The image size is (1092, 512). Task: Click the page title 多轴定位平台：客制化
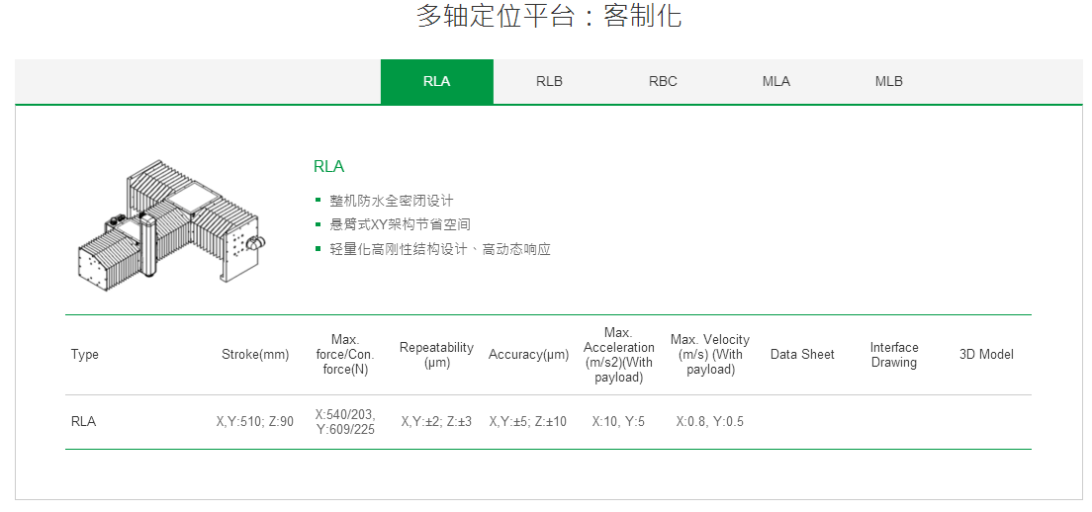point(548,17)
